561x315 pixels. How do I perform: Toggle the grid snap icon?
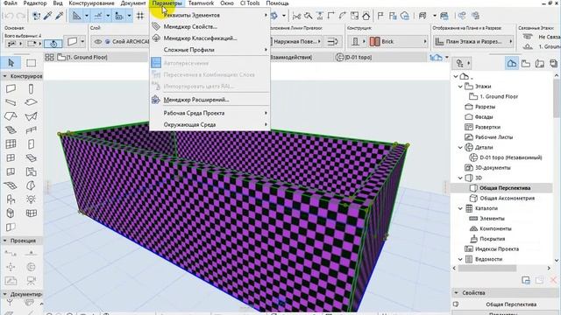click(x=140, y=16)
